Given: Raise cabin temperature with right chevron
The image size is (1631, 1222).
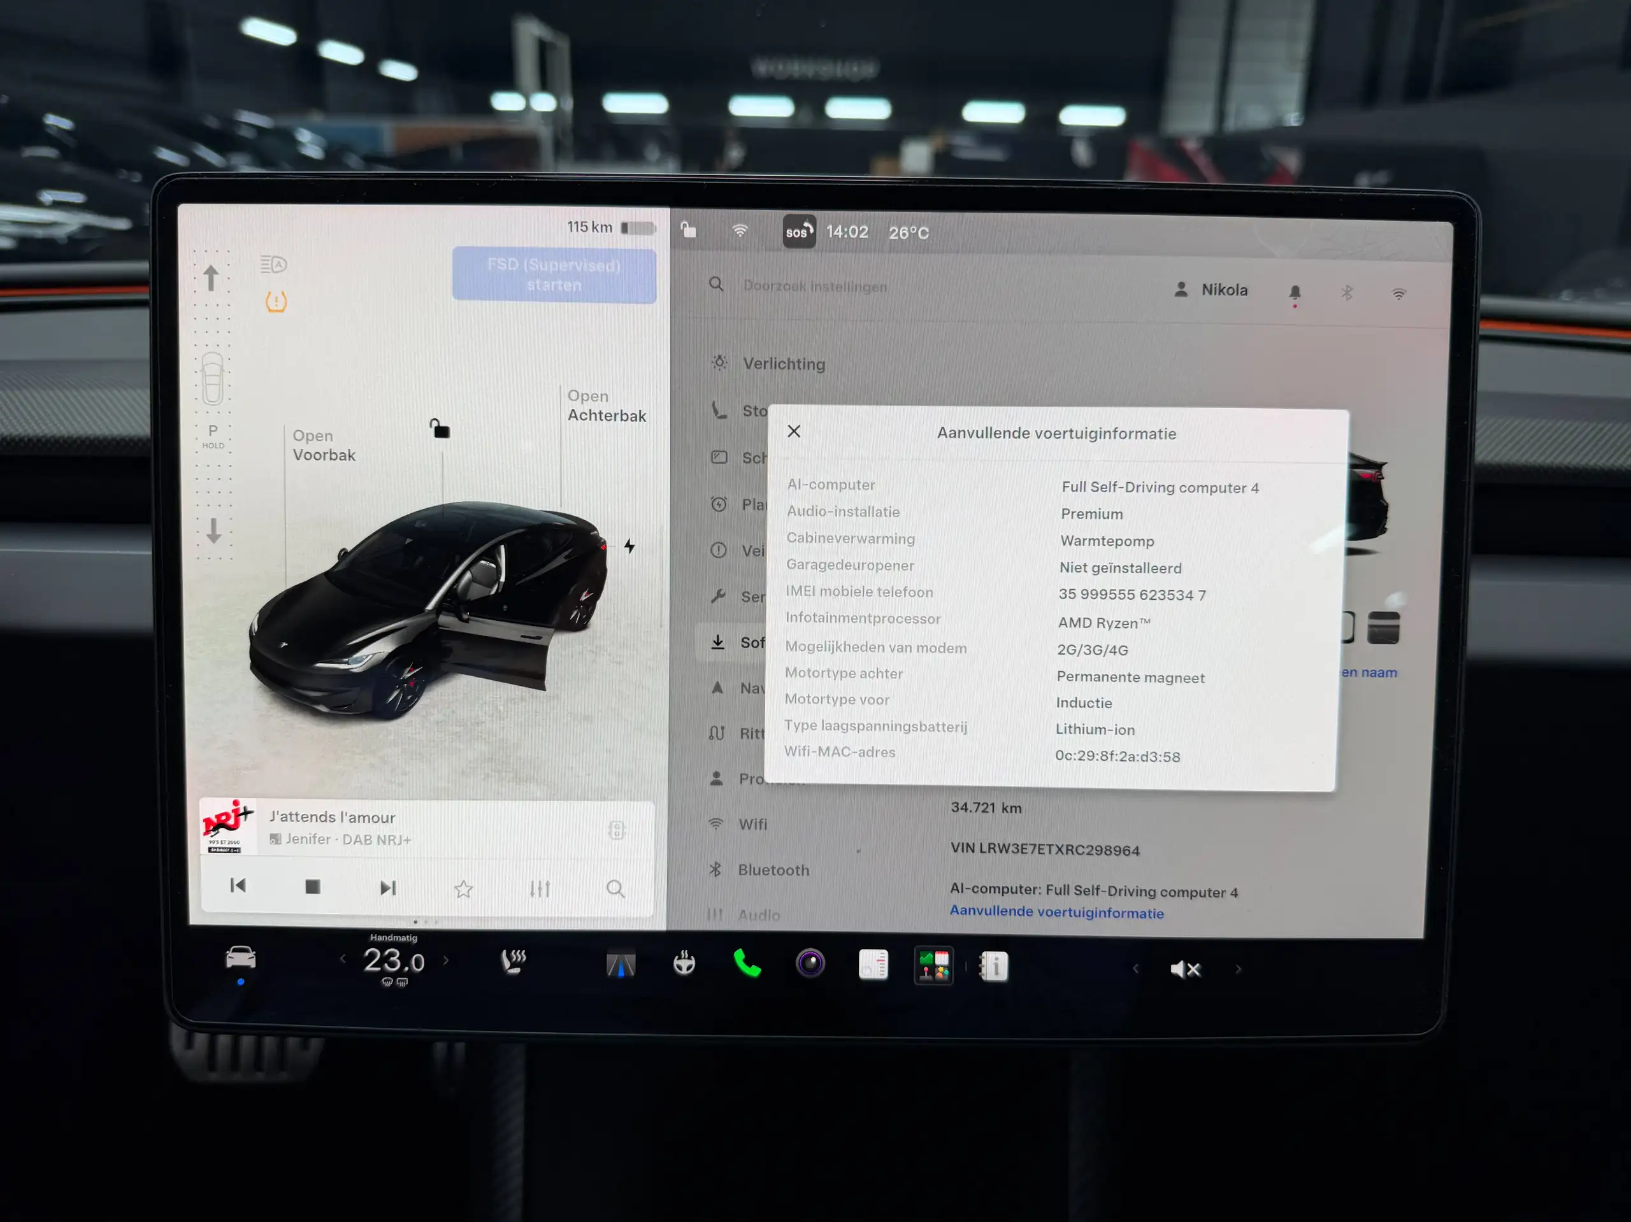Looking at the screenshot, I should point(446,960).
